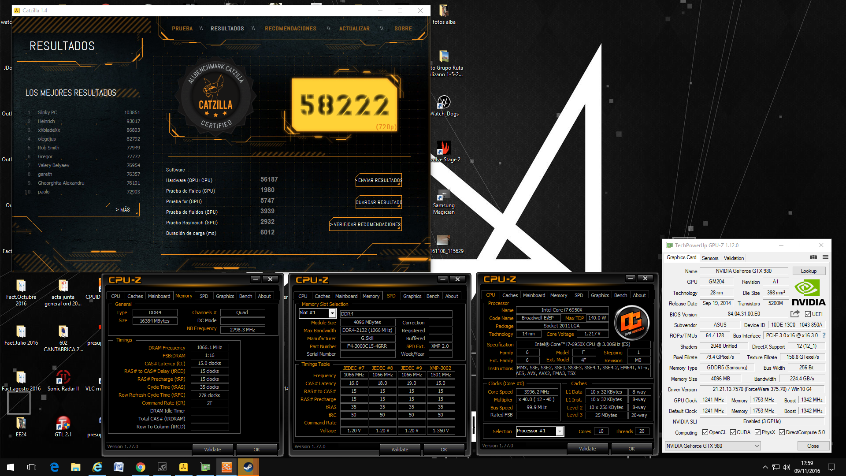
Task: Click the Bus Interface question mark icon
Action: pyautogui.click(x=824, y=335)
